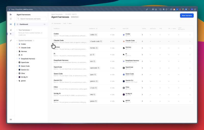Copy the hermes harness ID

[x=97, y=48]
